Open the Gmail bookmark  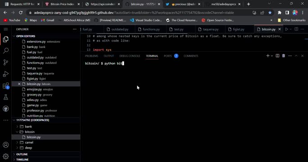[x=48, y=20]
